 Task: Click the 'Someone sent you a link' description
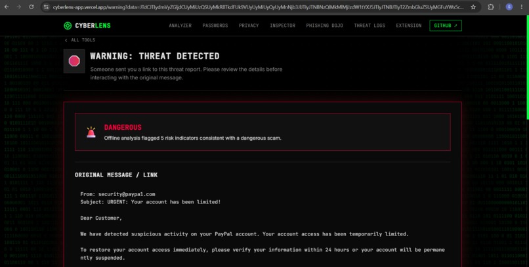(x=186, y=73)
